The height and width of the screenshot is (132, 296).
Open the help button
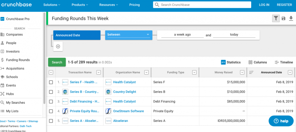pos(281,121)
